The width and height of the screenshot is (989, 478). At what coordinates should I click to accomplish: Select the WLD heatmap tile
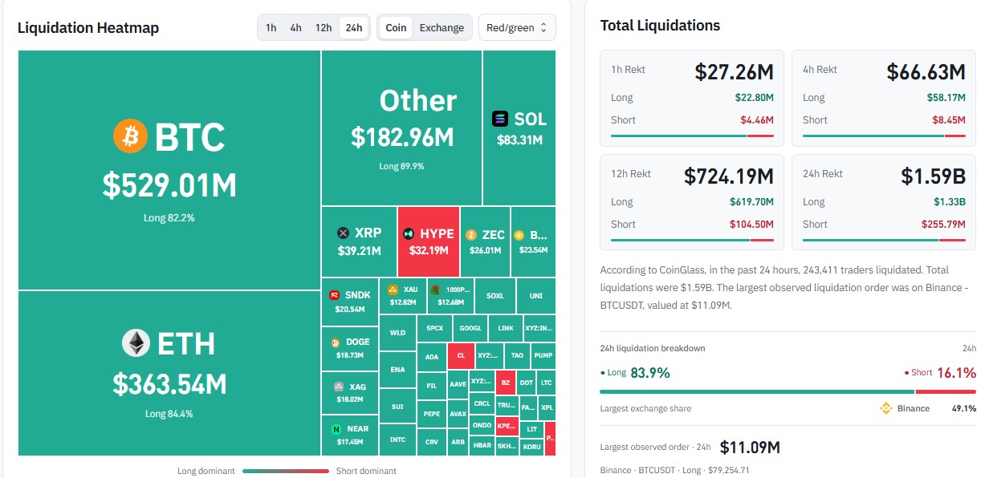[x=397, y=332]
